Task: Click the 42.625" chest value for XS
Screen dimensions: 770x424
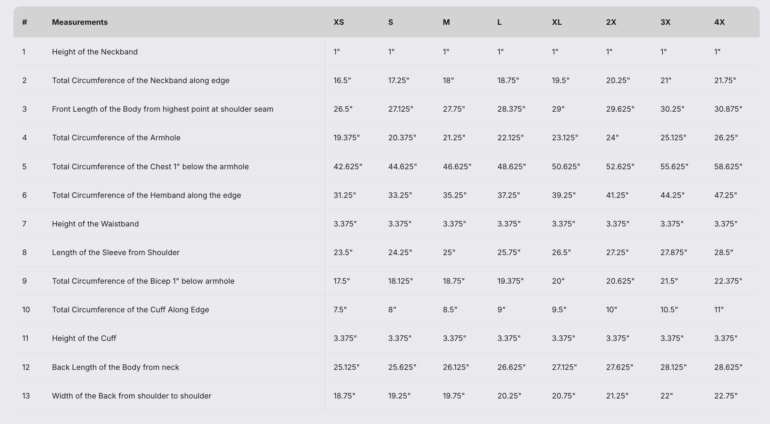Action: click(x=348, y=166)
